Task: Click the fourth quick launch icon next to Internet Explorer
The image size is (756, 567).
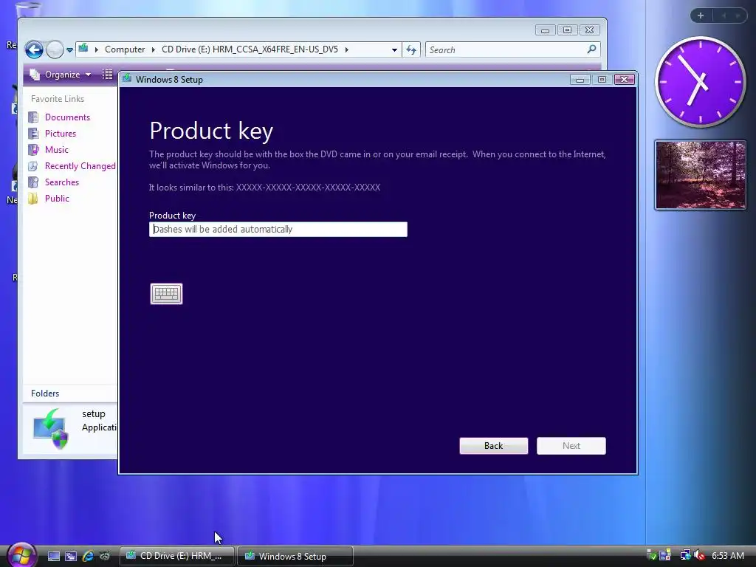Action: tap(105, 556)
